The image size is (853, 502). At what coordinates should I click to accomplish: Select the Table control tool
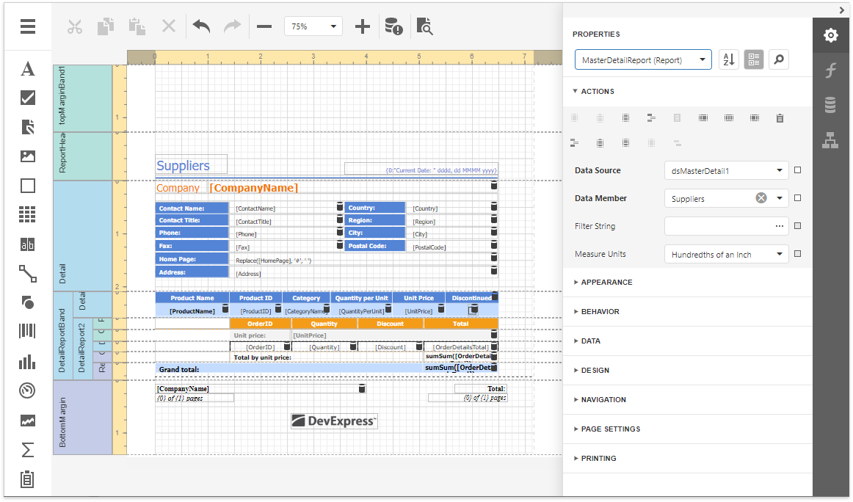tap(28, 214)
